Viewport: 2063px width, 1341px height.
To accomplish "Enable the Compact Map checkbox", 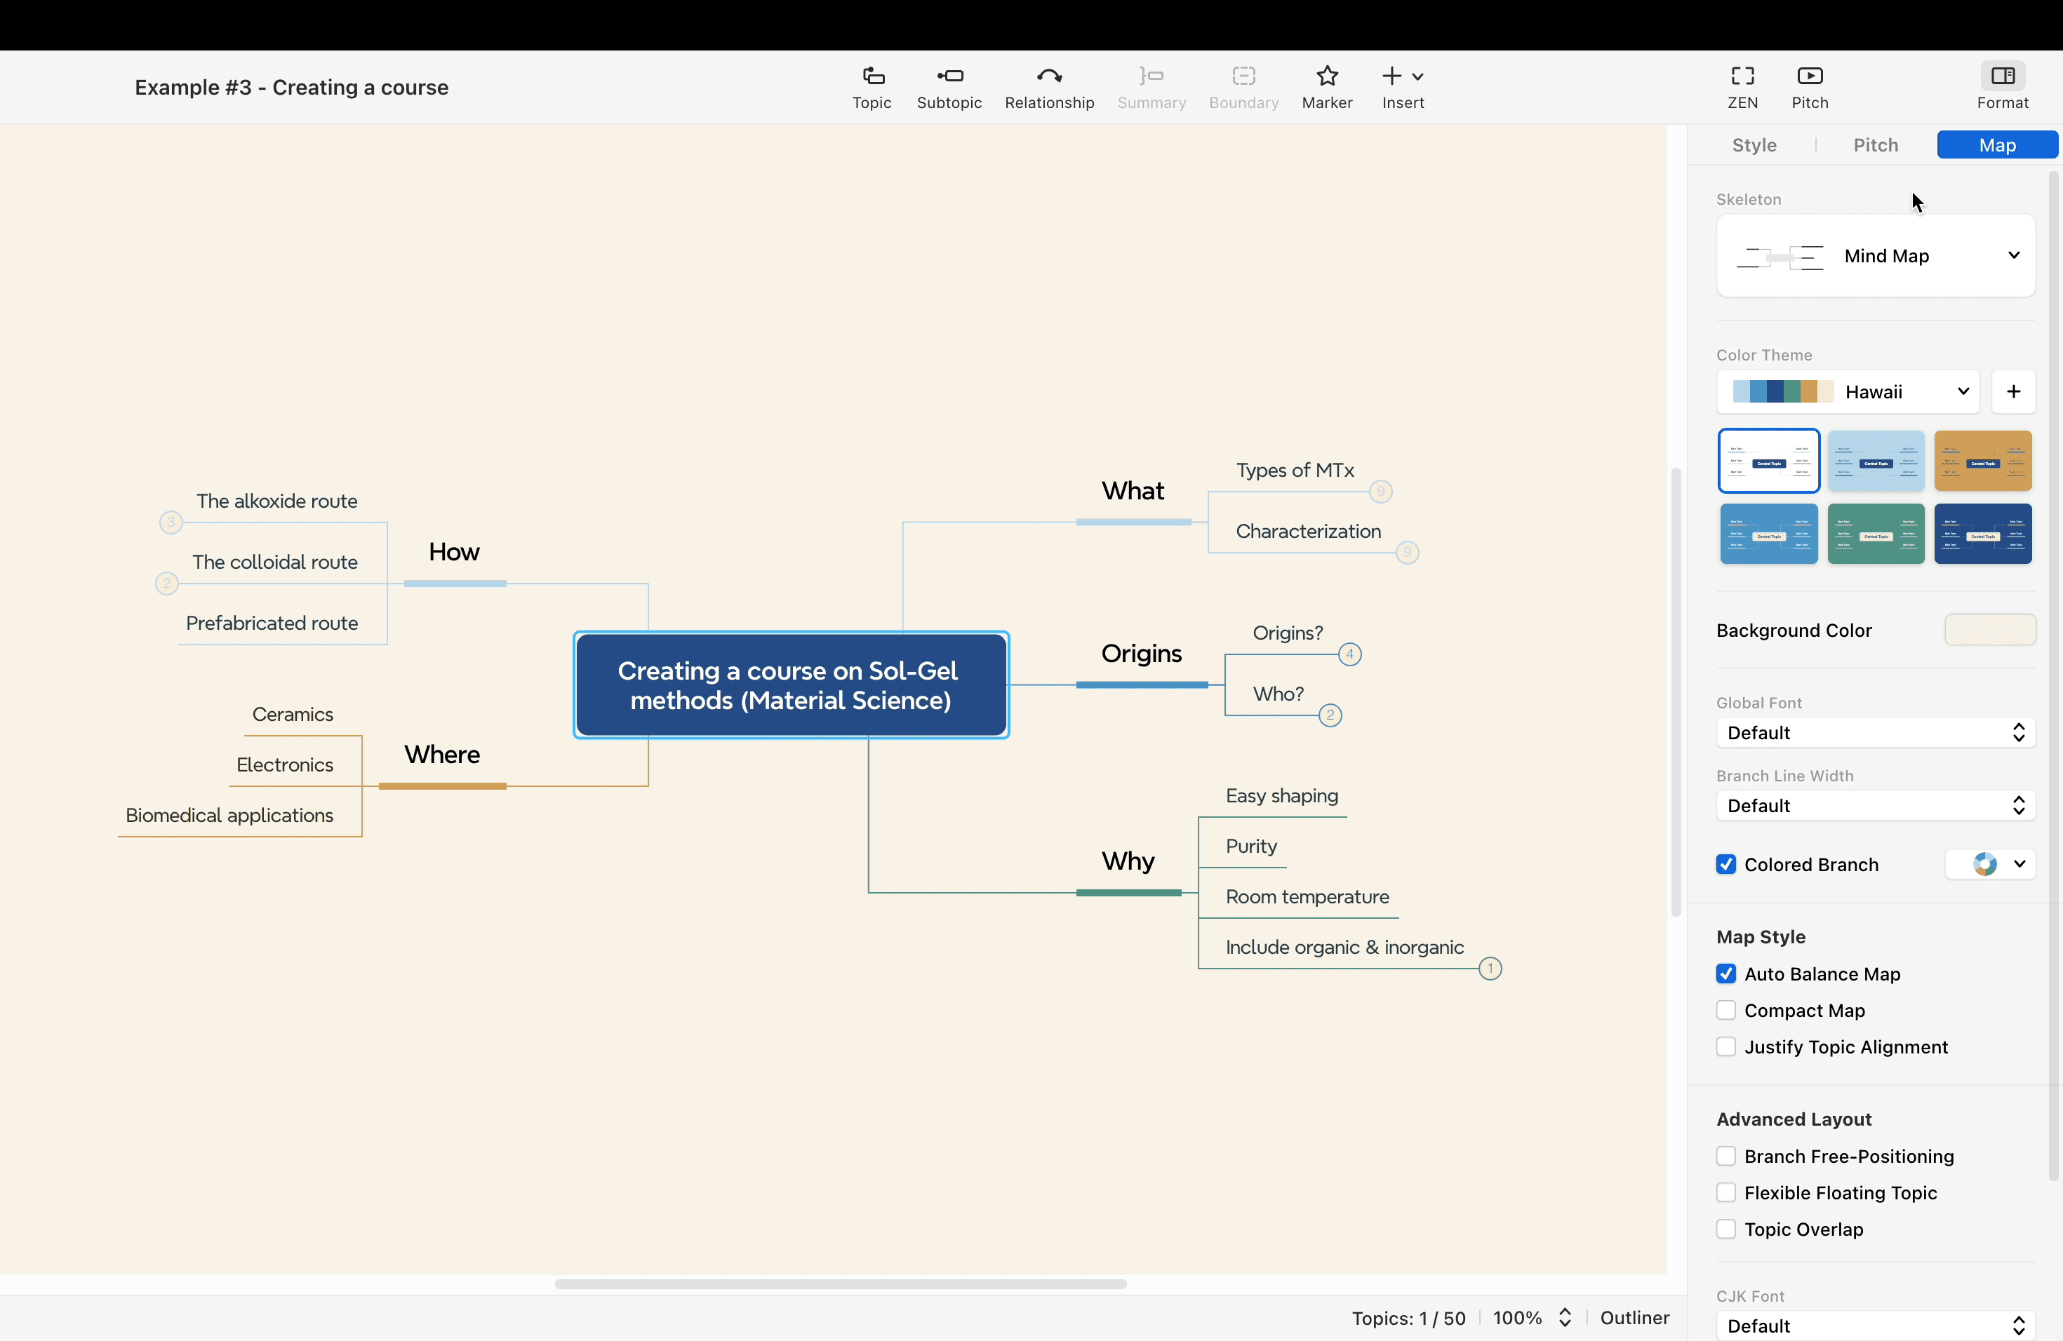I will point(1725,1010).
